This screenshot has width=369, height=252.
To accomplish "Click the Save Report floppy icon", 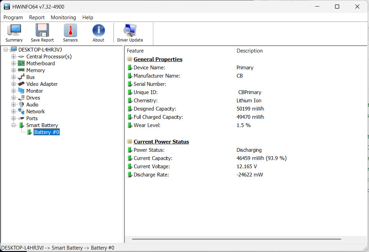I will [43, 30].
